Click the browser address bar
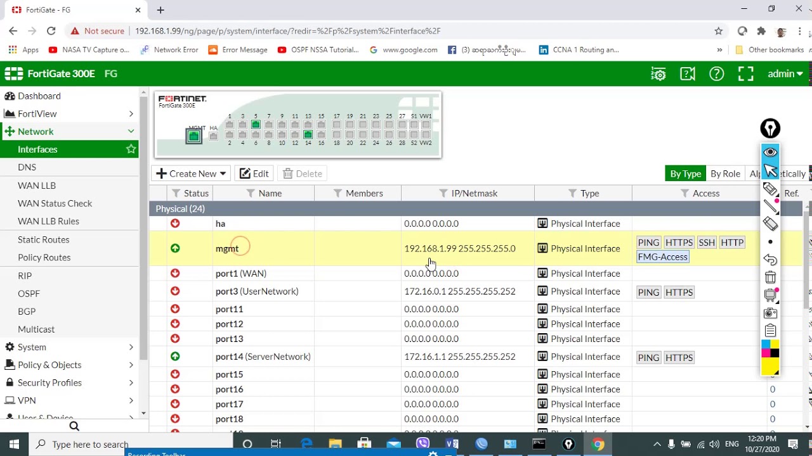The height and width of the screenshot is (456, 812). [x=419, y=31]
